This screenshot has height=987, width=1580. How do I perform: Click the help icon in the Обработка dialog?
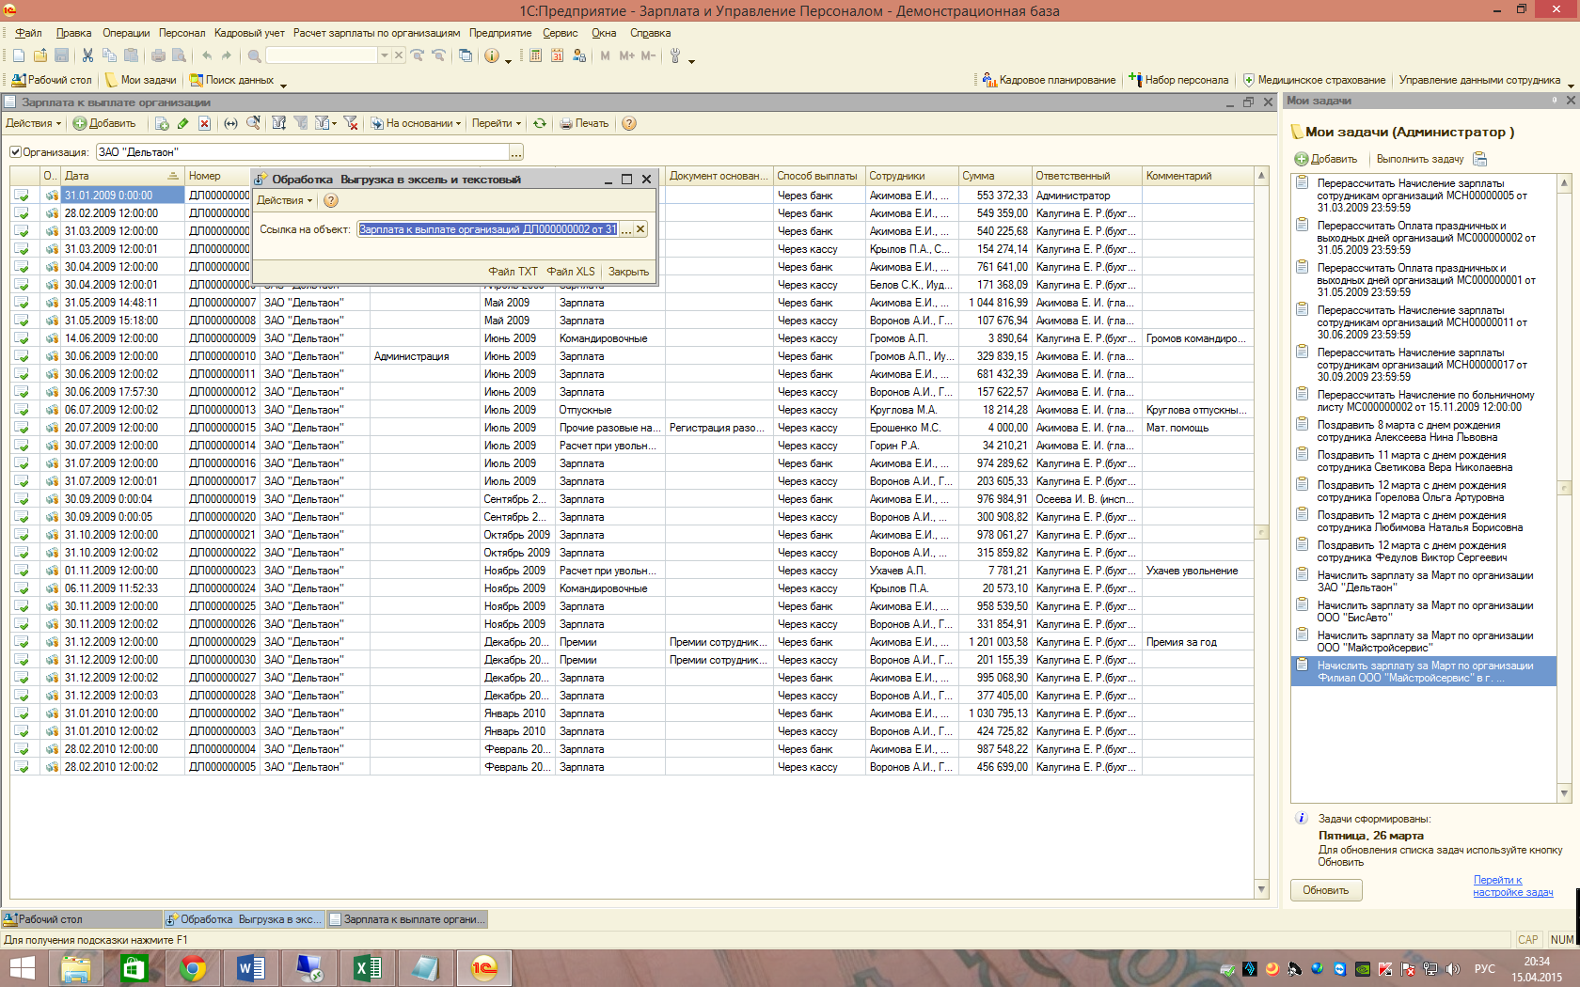[331, 200]
